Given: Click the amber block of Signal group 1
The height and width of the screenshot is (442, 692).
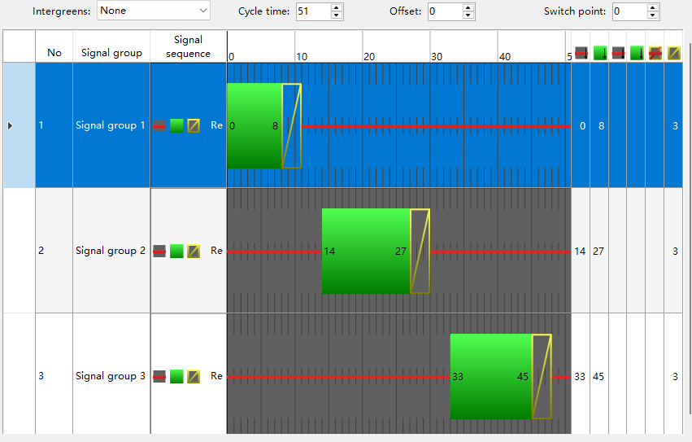Looking at the screenshot, I should point(291,125).
